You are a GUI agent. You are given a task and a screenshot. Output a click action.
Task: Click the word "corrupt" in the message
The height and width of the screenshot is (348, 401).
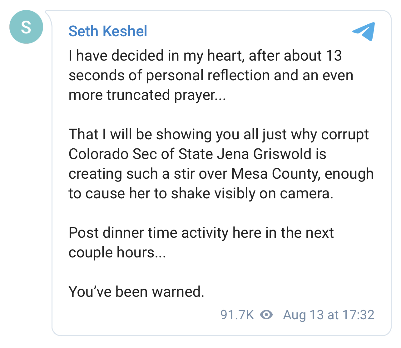[345, 134]
